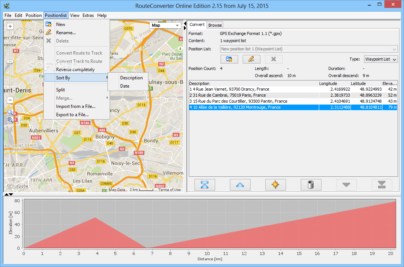This screenshot has width=404, height=267.
Task: Zoom out the map with minus button
Action: pos(10,100)
